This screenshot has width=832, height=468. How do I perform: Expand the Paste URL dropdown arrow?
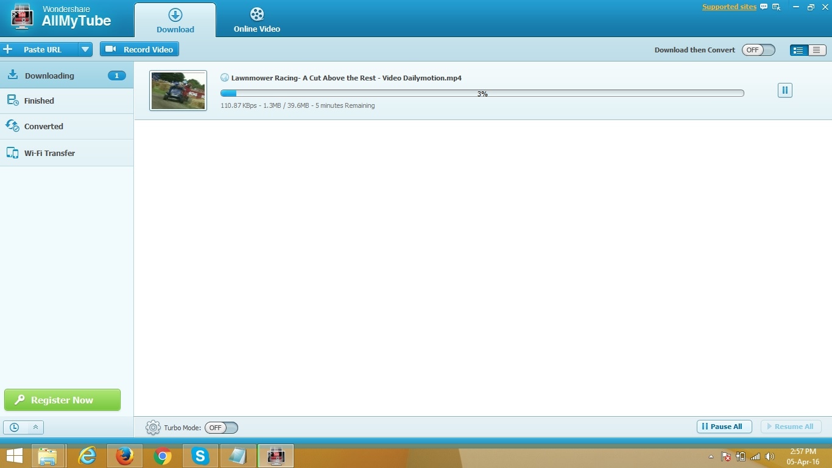pos(85,49)
